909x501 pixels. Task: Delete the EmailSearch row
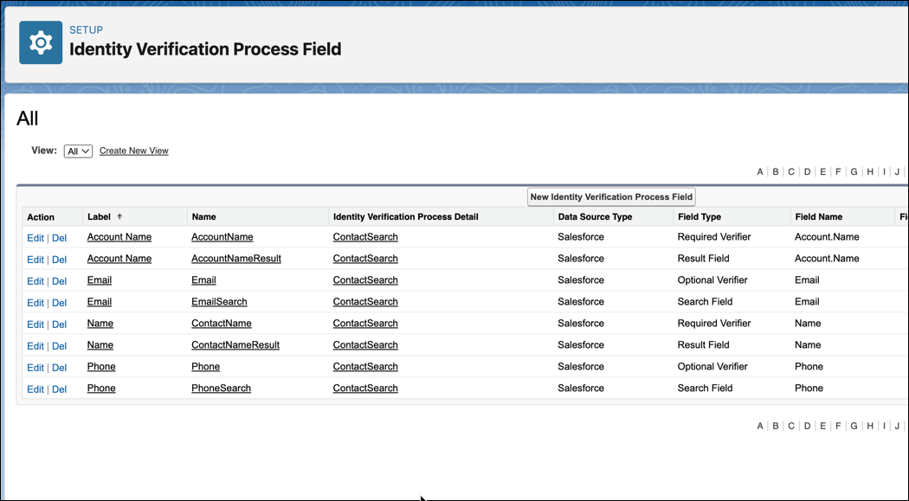tap(59, 302)
